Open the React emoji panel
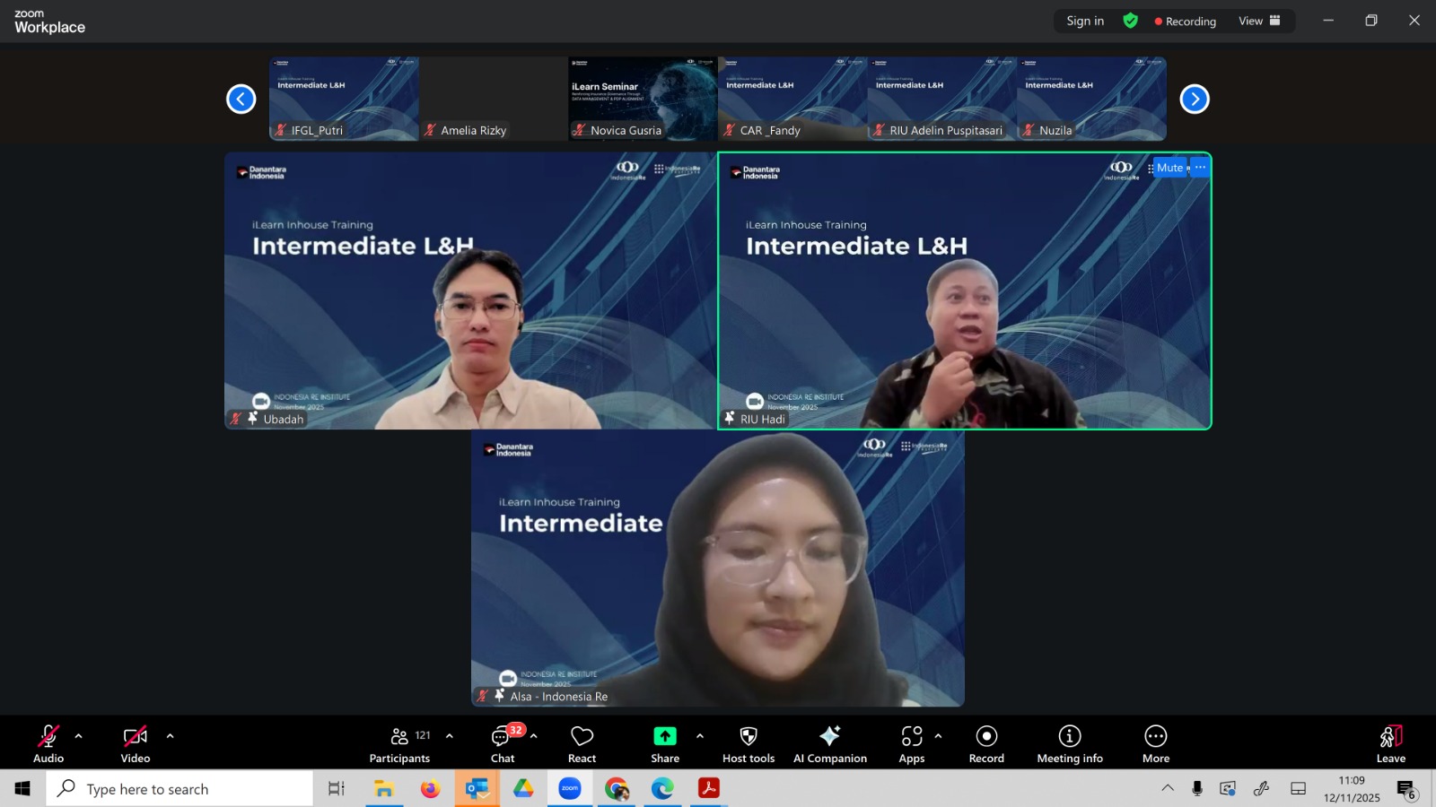Screen dimensions: 1436x807 582,743
